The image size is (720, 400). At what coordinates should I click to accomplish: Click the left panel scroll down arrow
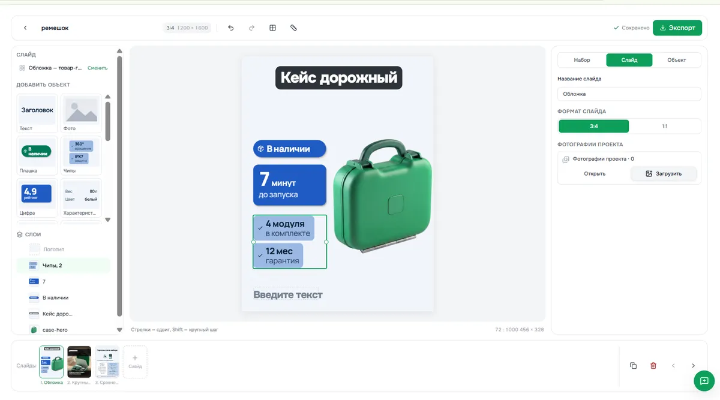119,330
